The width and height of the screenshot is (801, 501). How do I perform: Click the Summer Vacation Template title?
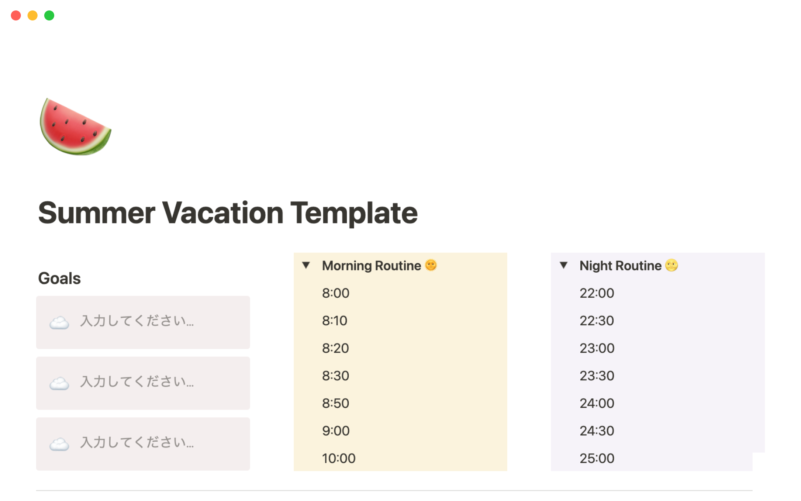coord(228,213)
